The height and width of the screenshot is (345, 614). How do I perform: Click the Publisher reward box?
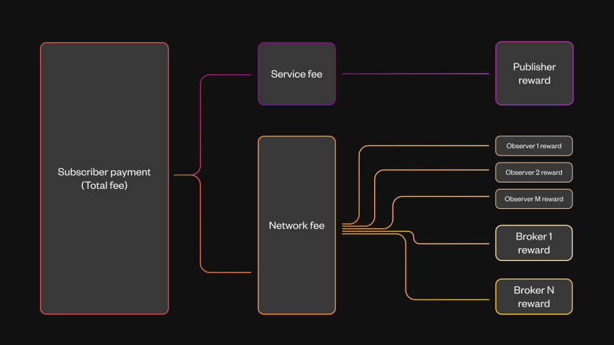tap(535, 73)
